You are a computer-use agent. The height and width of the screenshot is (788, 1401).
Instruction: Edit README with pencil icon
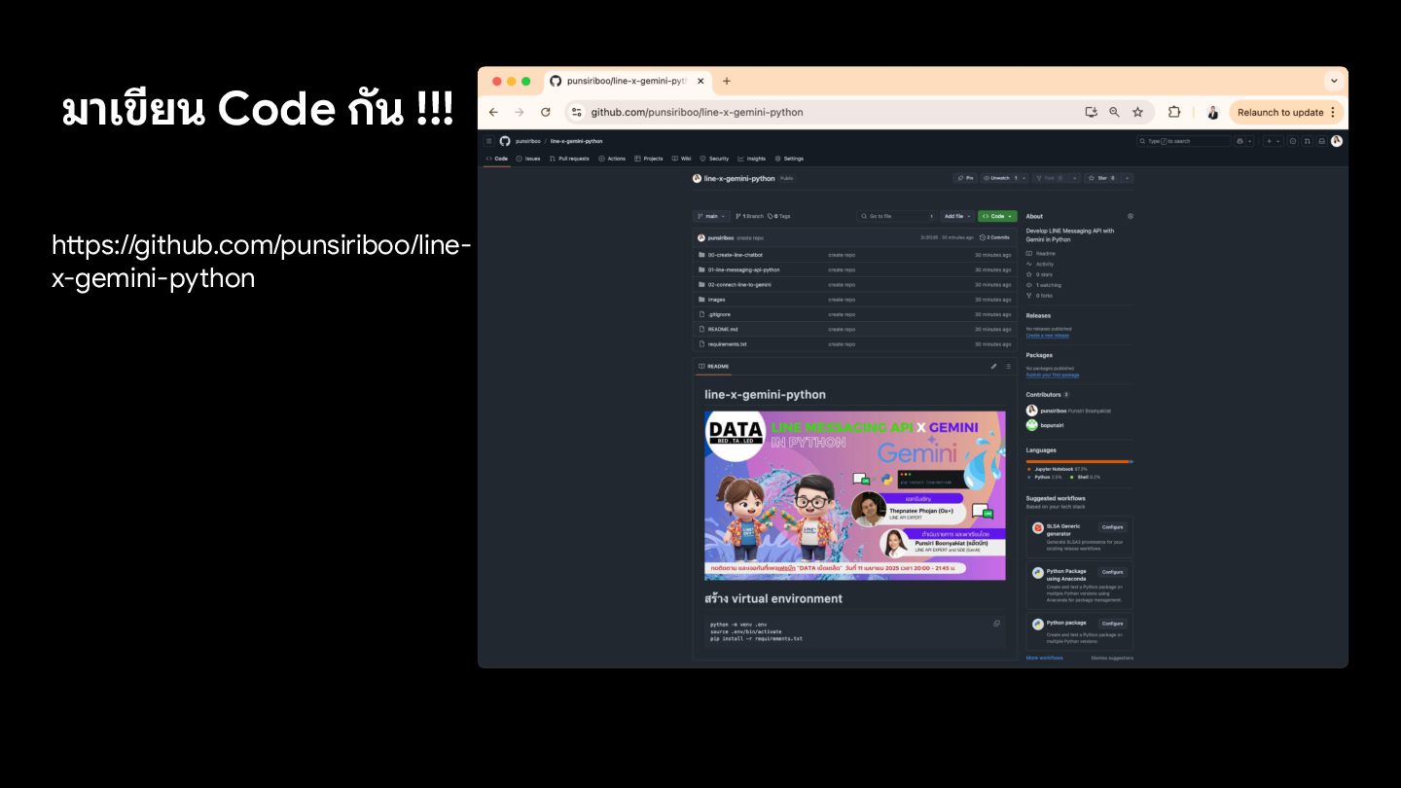[x=993, y=367]
